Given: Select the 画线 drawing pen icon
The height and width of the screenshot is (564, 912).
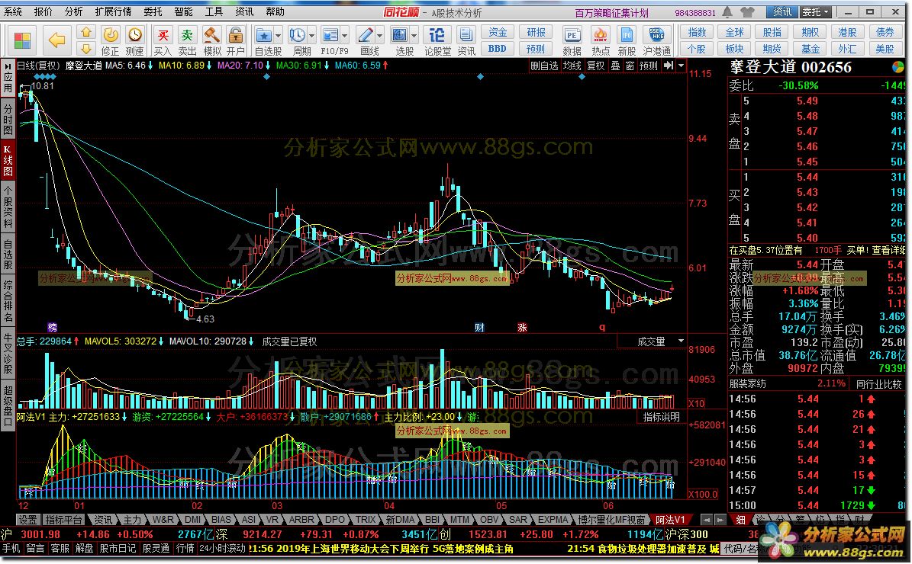Looking at the screenshot, I should coord(366,35).
